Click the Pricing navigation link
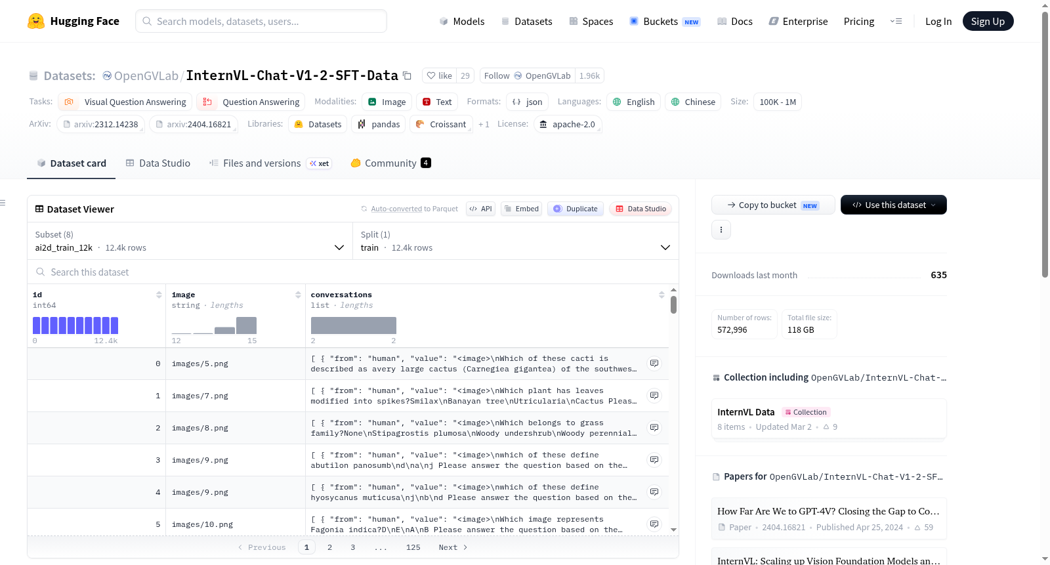Viewport: 1050px width, 565px height. pyautogui.click(x=858, y=21)
